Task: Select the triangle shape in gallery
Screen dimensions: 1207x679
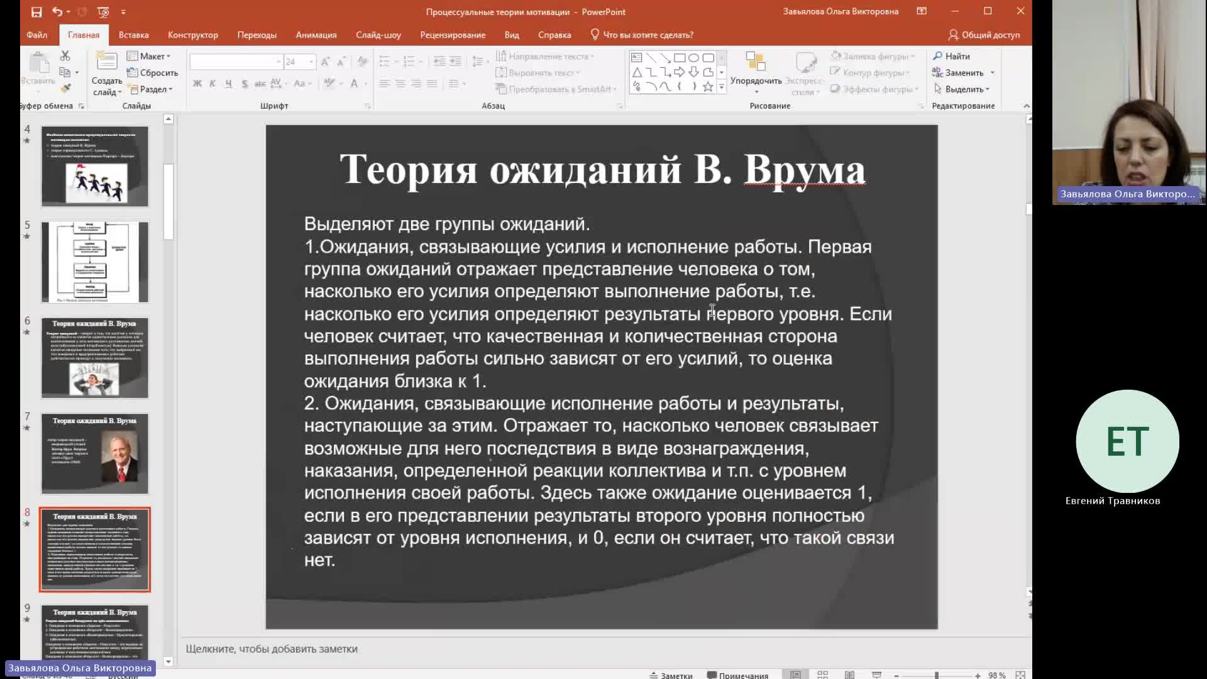Action: tap(636, 72)
